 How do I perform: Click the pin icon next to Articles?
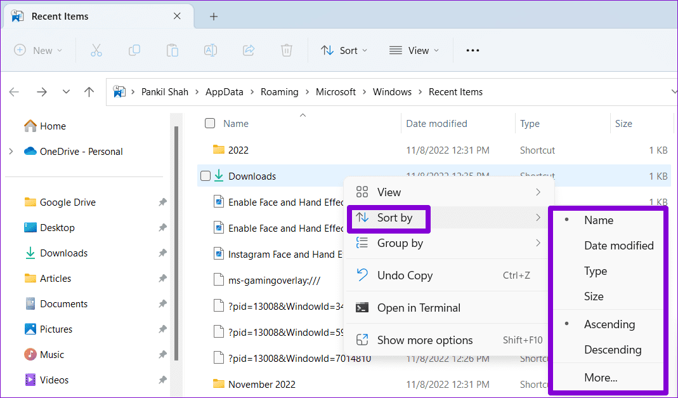pos(162,278)
